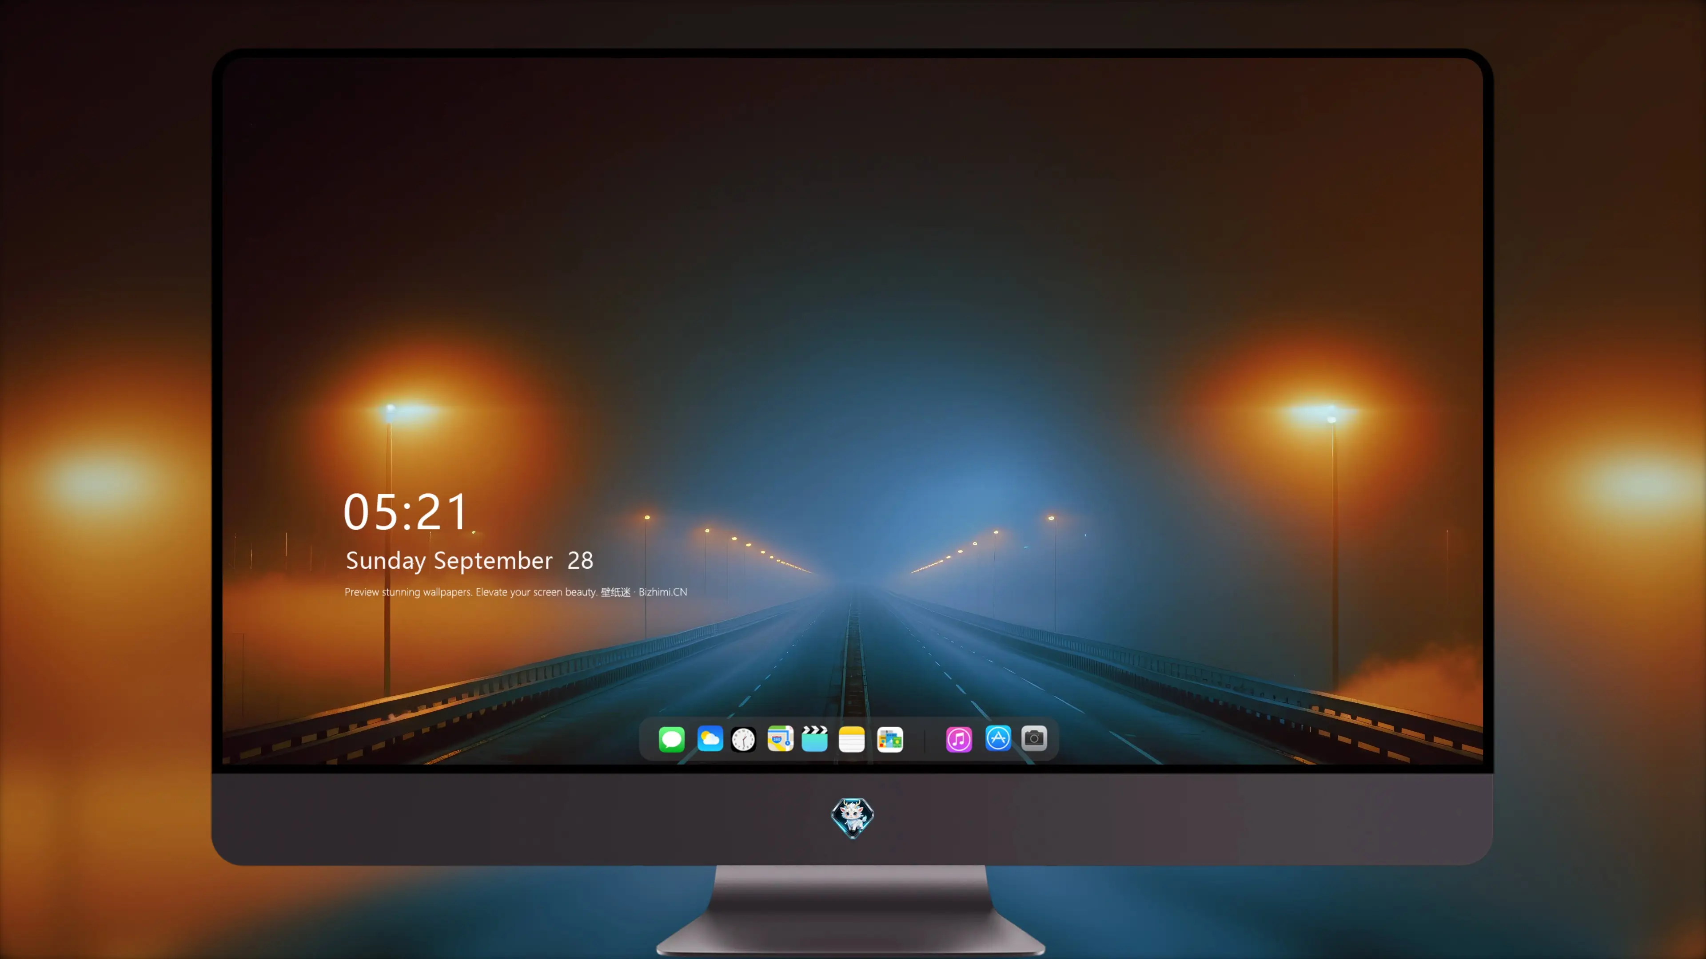This screenshot has width=1706, height=959.
Task: Open the clapperboard Videos app icon
Action: [815, 739]
